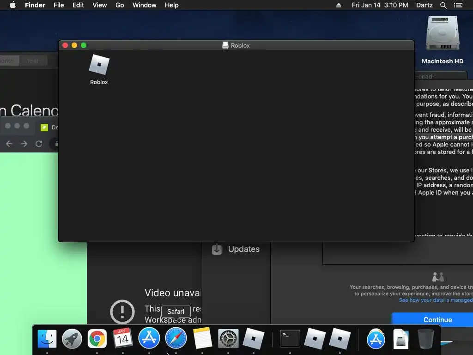Open Terminal from the Dock
The height and width of the screenshot is (355, 473).
point(290,338)
